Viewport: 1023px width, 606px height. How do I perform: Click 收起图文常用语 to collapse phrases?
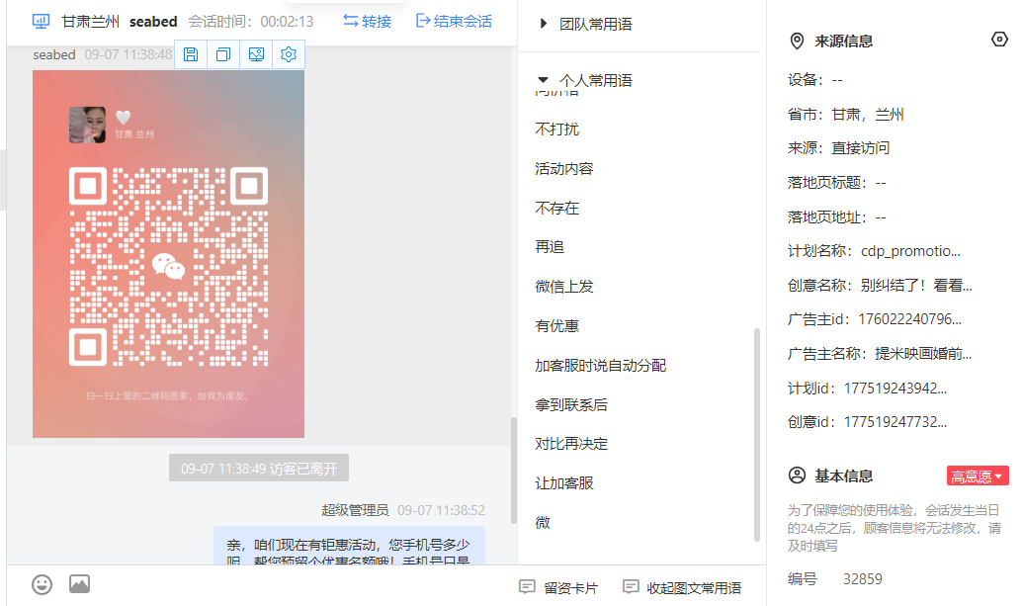[682, 588]
